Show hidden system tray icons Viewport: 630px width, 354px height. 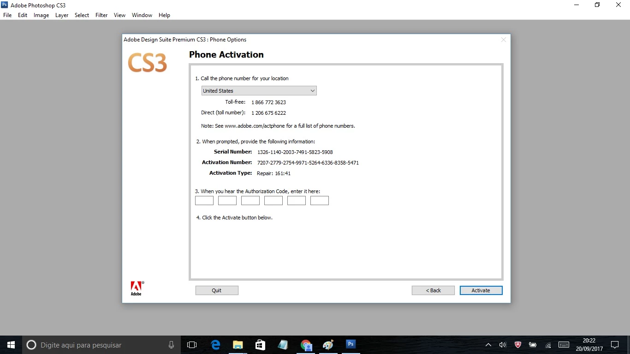click(488, 345)
